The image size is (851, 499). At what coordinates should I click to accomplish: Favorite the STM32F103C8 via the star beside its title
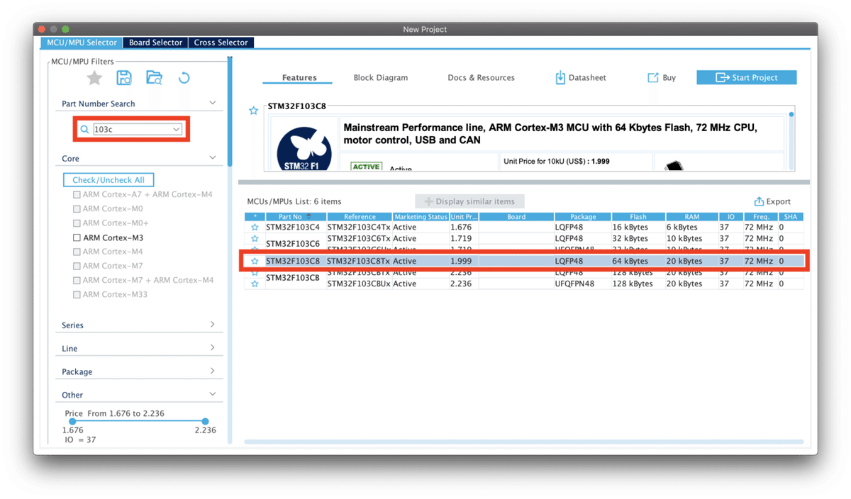pyautogui.click(x=253, y=111)
